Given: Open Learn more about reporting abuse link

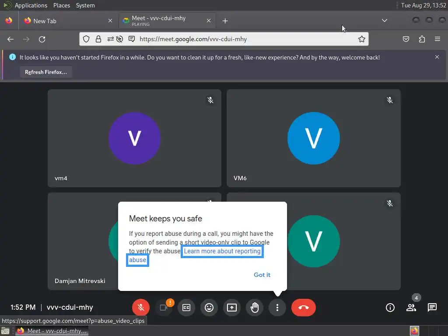Looking at the screenshot, I should pyautogui.click(x=222, y=251).
